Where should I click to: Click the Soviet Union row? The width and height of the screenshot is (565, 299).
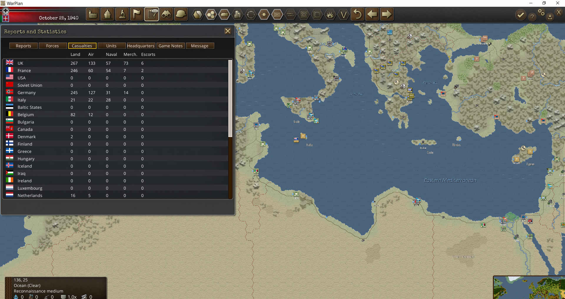tap(117, 85)
